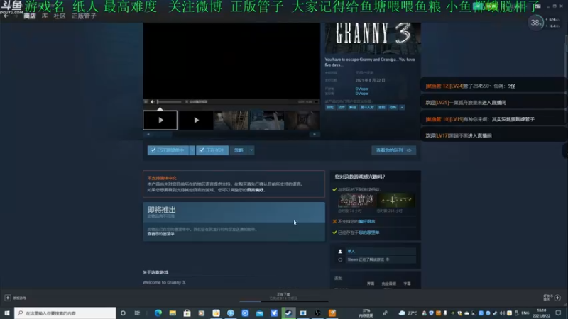This screenshot has height=319, width=568.
Task: Click the ENG language indicator in the tray
Action: click(x=525, y=313)
